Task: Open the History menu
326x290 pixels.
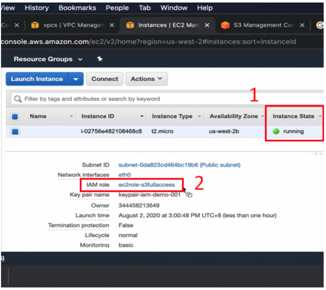Action: pyautogui.click(x=37, y=8)
